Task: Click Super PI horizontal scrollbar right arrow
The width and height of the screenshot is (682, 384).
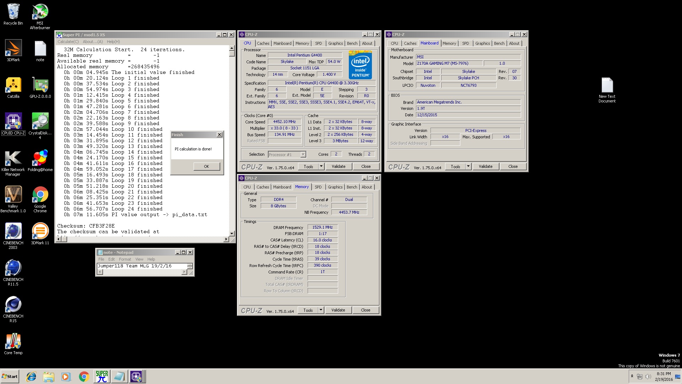Action: tap(226, 239)
